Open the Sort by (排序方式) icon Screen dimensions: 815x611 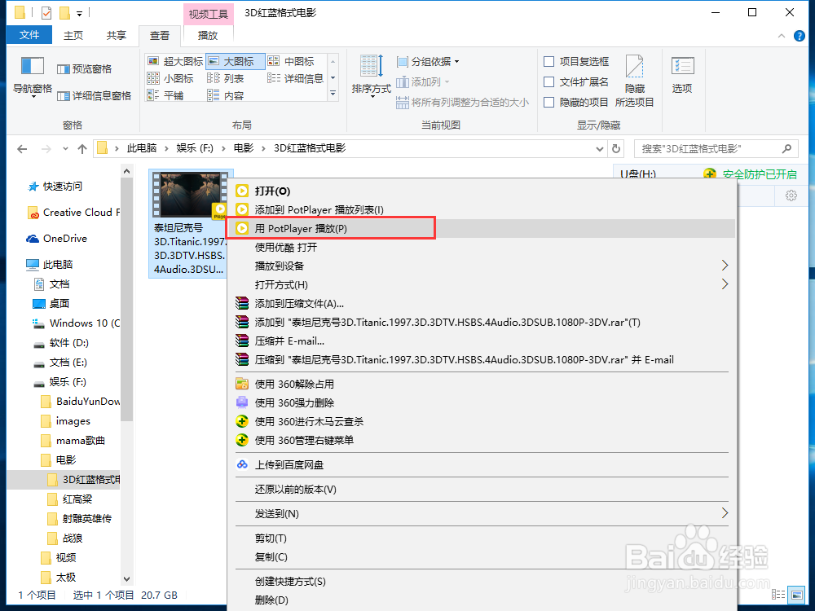point(372,67)
